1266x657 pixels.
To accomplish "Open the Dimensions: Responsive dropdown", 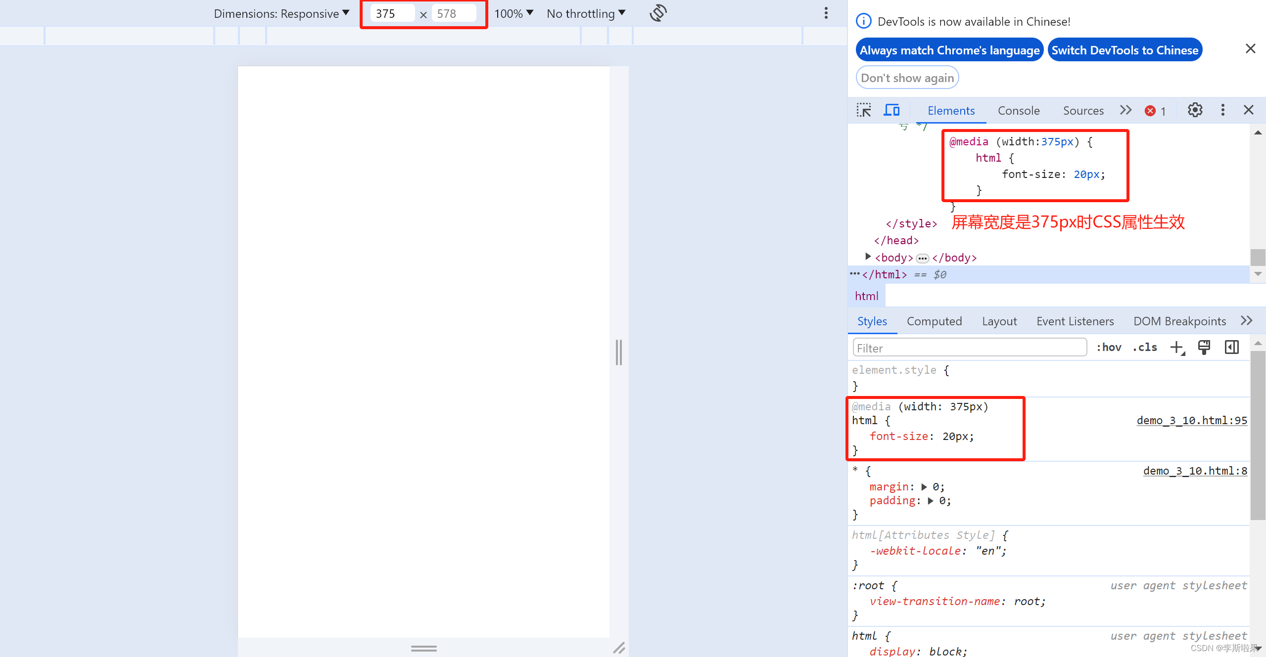I will click(281, 13).
